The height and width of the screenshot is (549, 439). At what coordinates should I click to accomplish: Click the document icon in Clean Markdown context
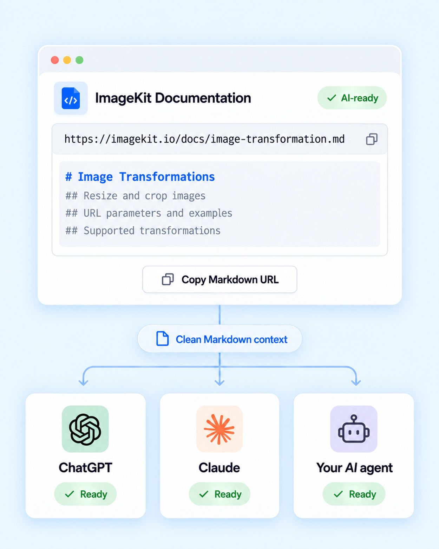(162, 339)
